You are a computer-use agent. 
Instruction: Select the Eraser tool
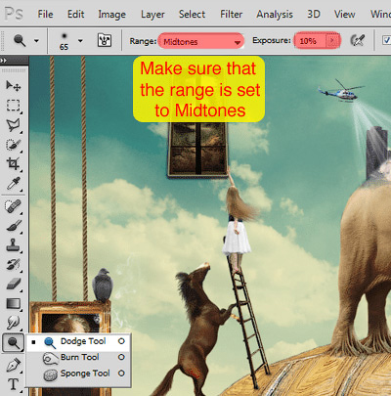(x=14, y=284)
